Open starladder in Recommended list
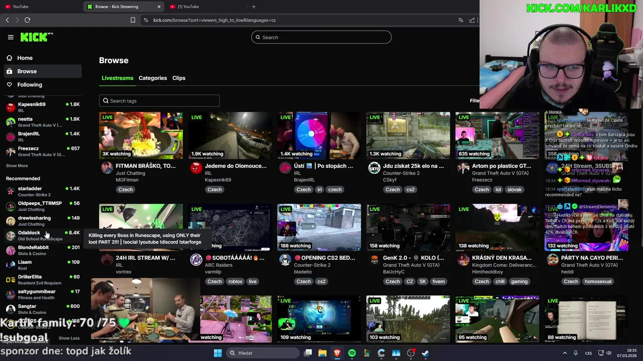643x361 pixels. pos(42,191)
